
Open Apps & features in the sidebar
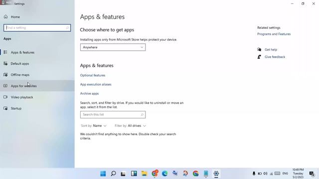[x=37, y=52]
